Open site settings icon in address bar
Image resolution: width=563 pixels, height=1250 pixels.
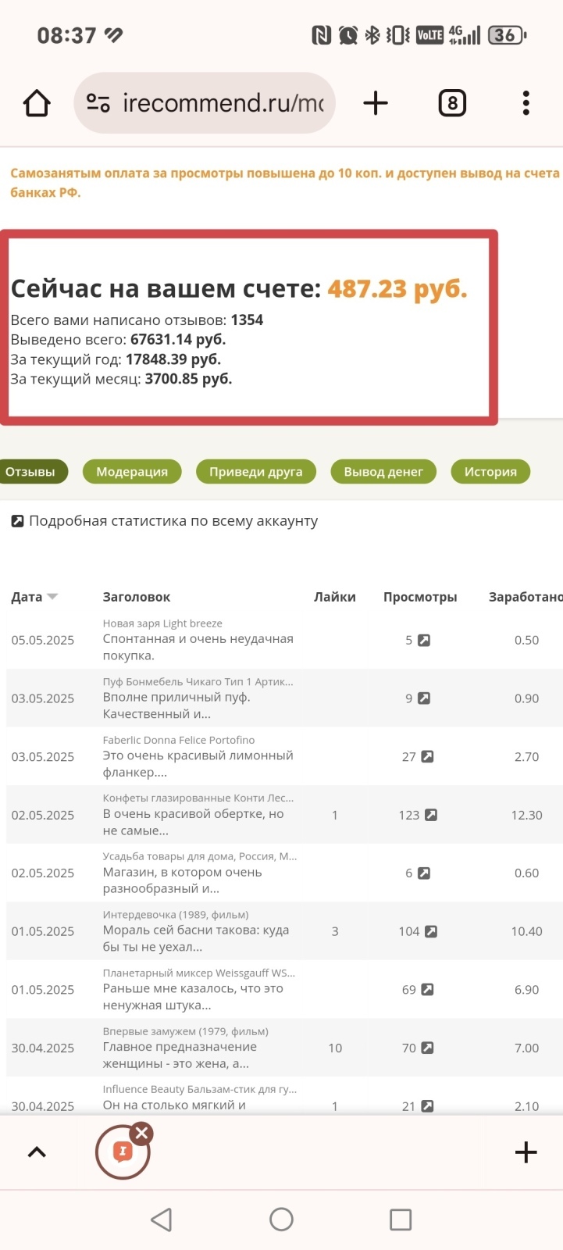pyautogui.click(x=98, y=103)
